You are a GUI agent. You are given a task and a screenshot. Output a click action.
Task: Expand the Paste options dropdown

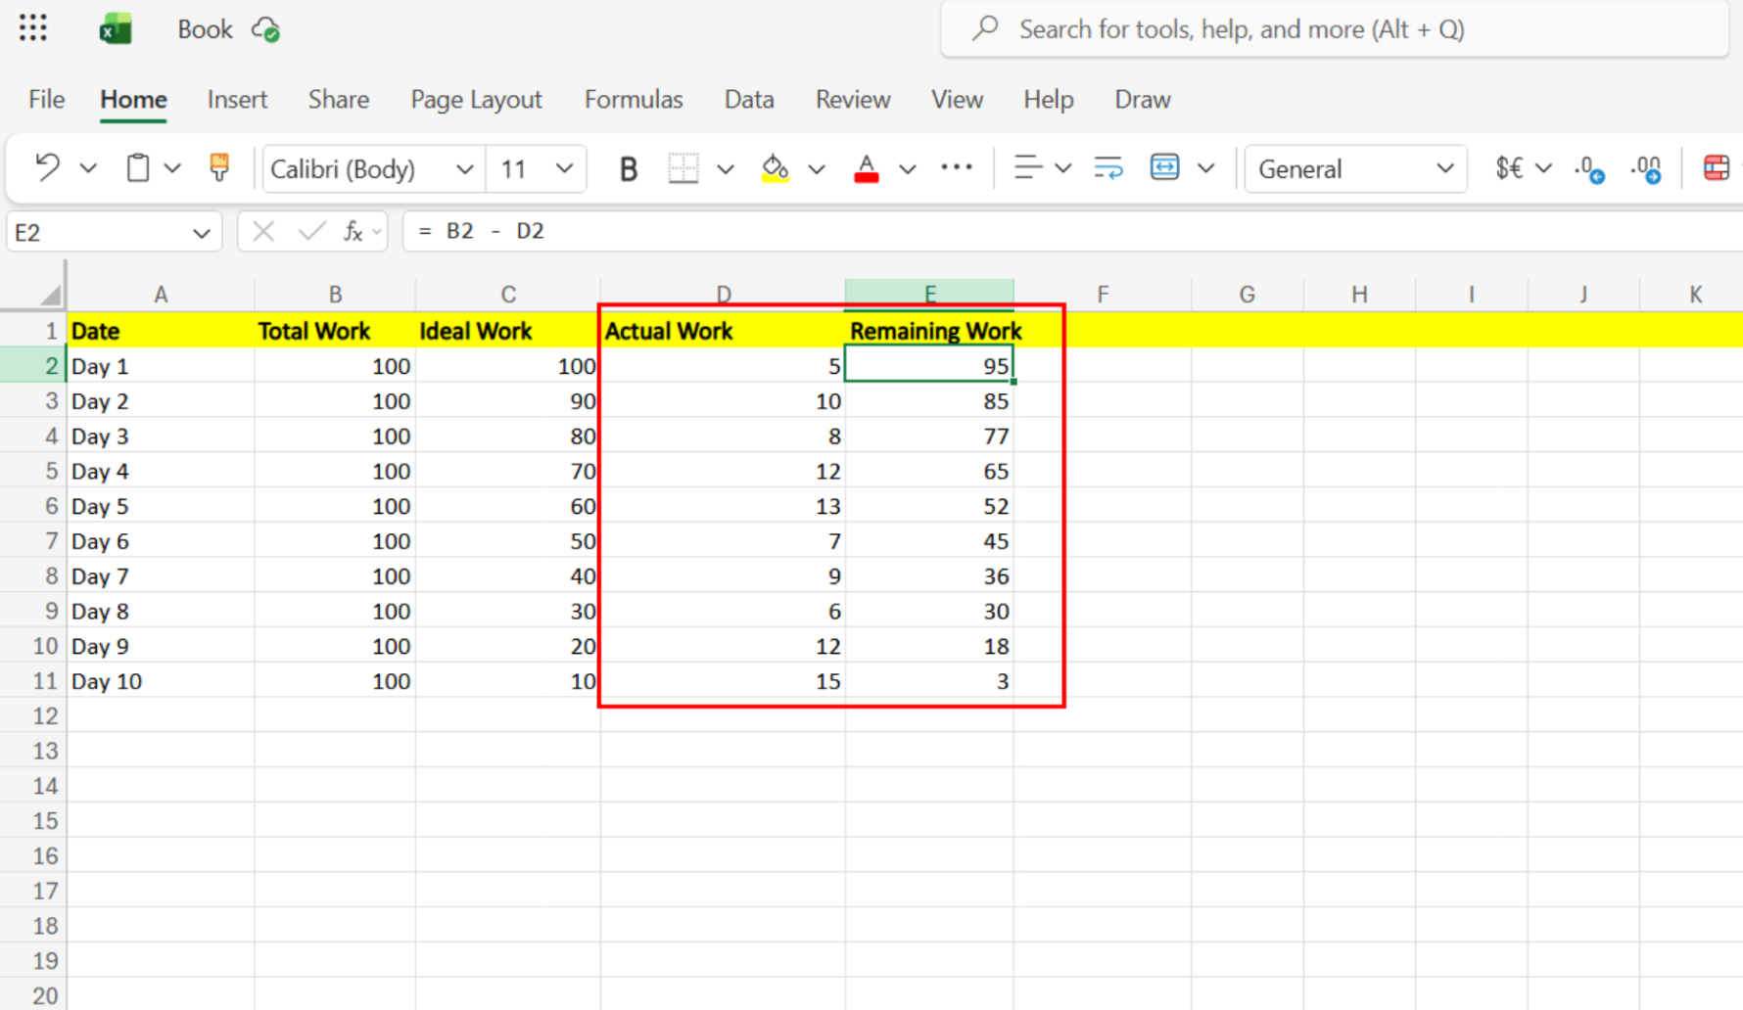(x=172, y=168)
